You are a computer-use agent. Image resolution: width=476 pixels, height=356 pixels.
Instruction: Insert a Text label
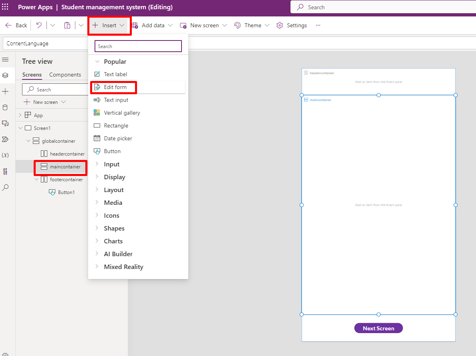(x=115, y=75)
